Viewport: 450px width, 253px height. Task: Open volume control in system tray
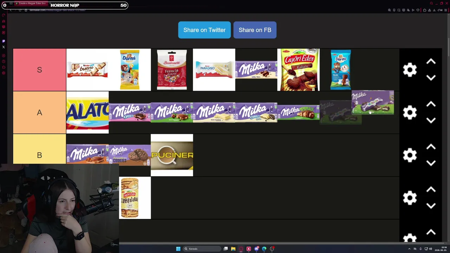430,249
